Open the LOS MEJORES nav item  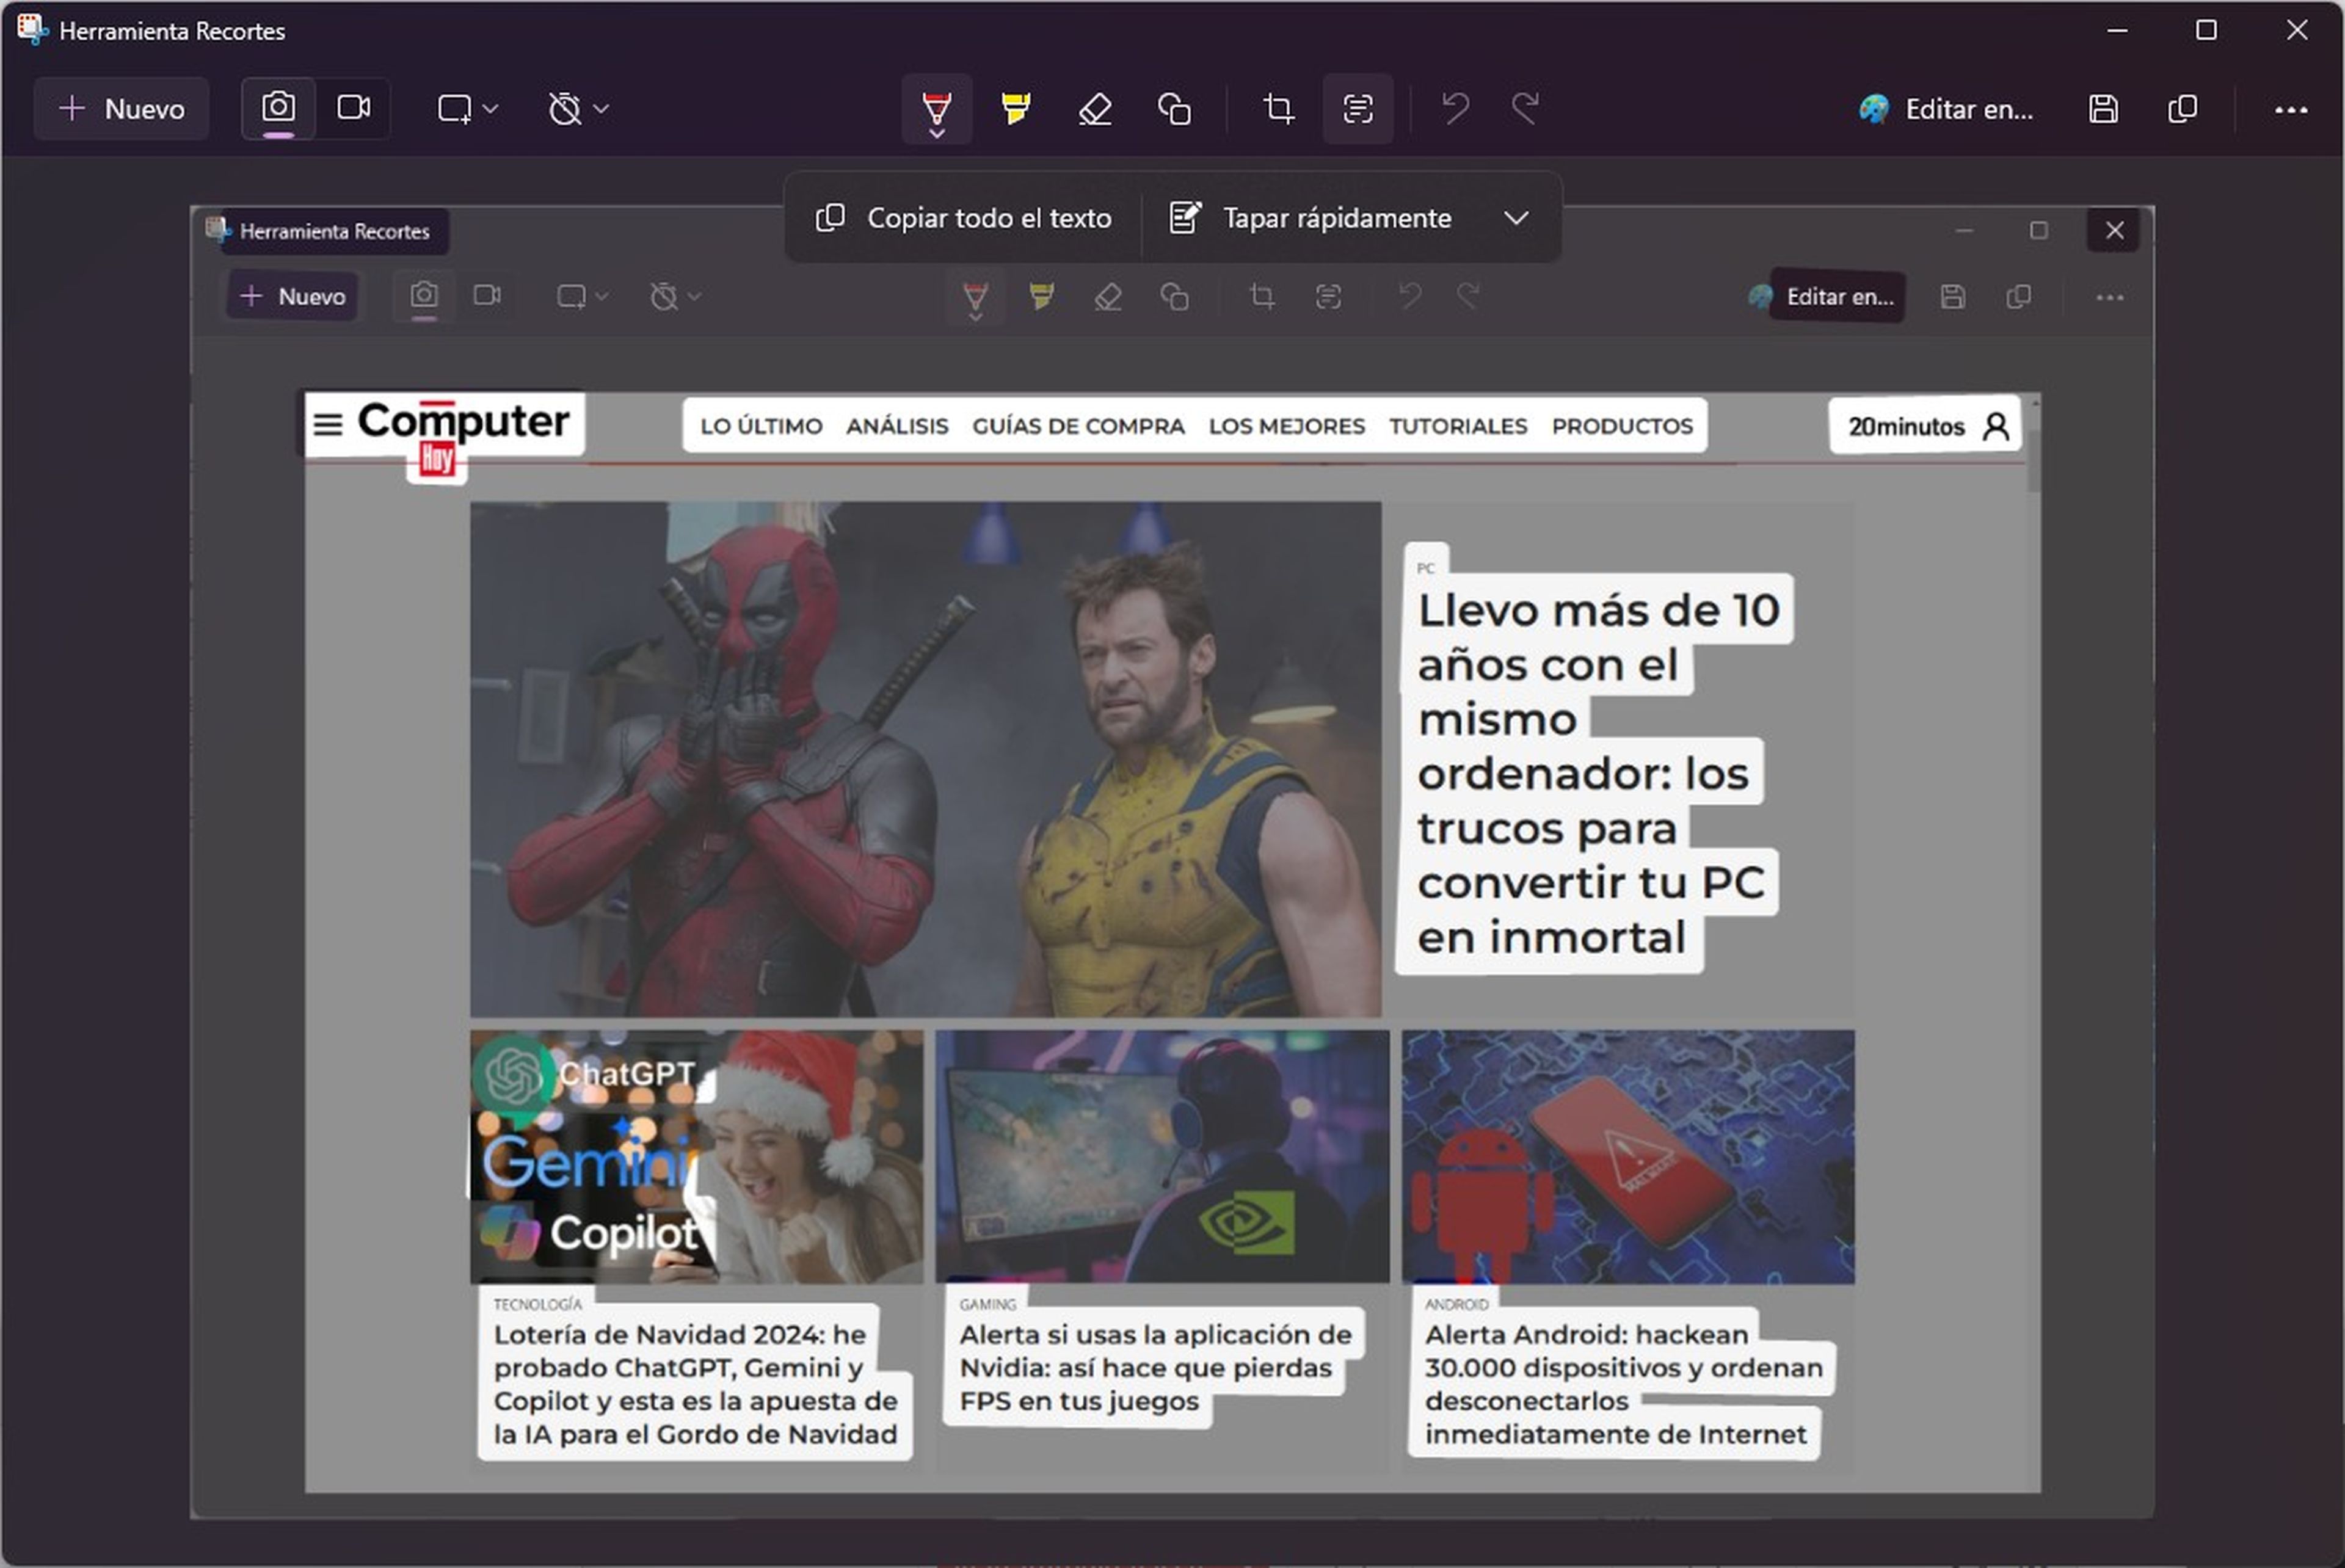(x=1286, y=426)
